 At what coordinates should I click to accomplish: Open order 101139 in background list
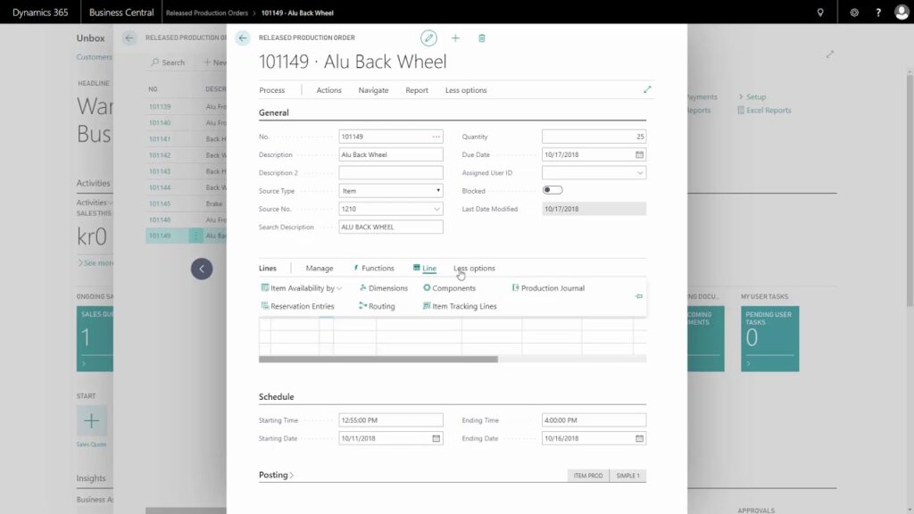pyautogui.click(x=160, y=107)
